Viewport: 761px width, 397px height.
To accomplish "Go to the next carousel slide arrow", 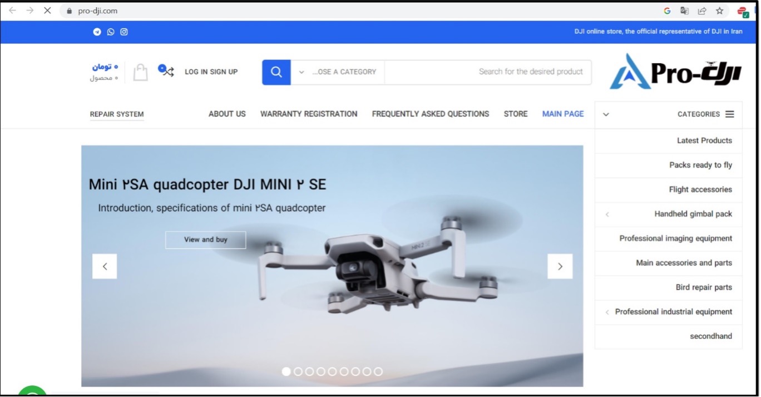I will [x=560, y=267].
